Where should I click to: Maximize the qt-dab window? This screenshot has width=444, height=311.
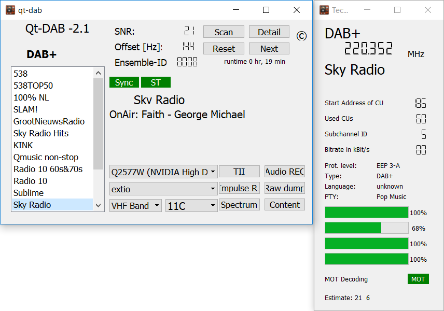(x=266, y=10)
